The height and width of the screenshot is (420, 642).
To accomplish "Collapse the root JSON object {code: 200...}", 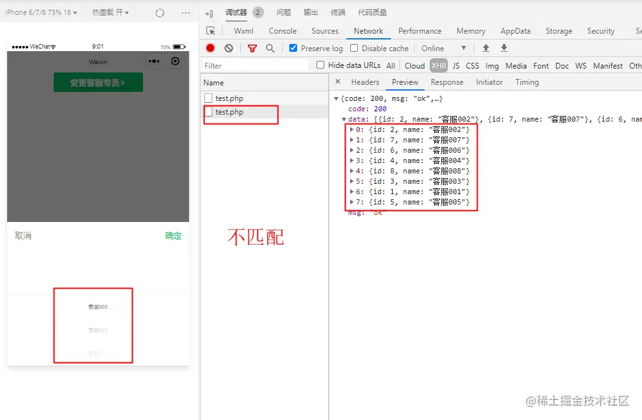I will tap(336, 98).
